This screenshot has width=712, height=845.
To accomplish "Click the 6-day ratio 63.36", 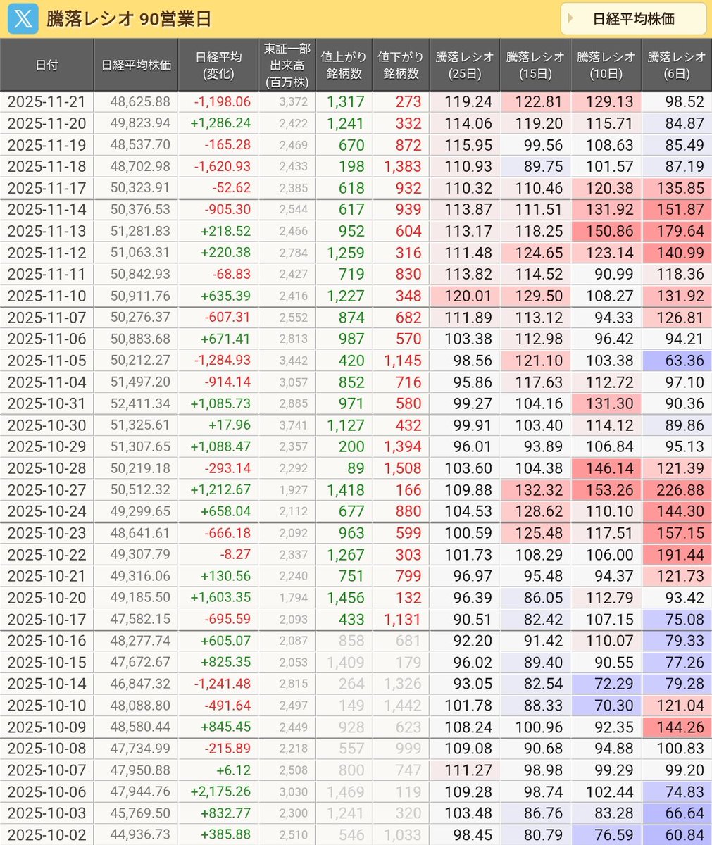I will 684,361.
